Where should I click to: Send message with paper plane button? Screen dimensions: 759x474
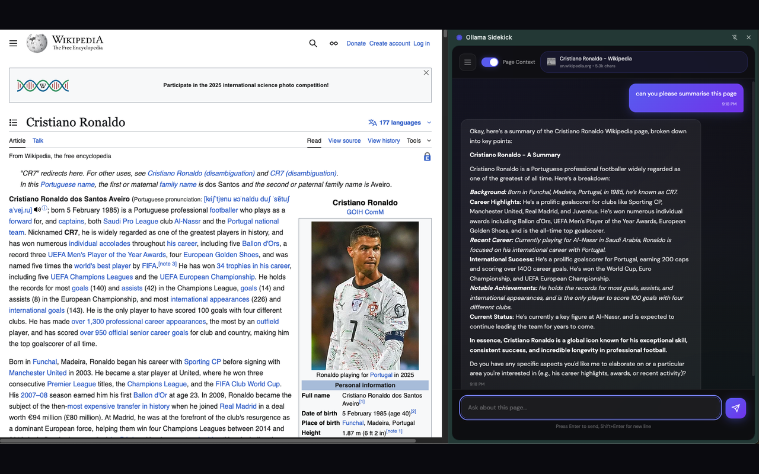click(x=735, y=408)
